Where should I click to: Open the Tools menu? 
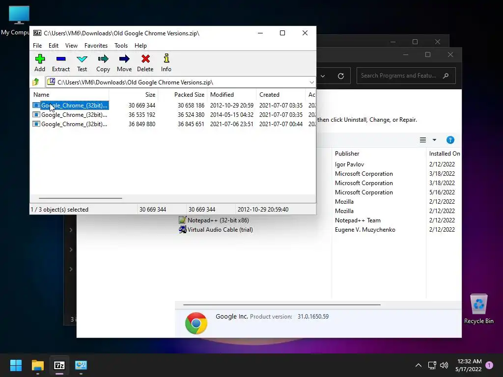pos(121,46)
